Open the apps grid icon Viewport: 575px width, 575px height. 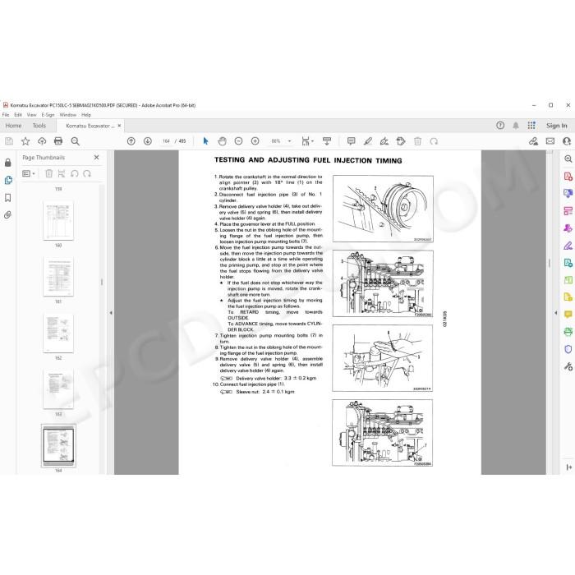click(x=531, y=126)
